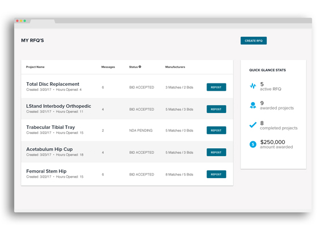Sort by Project Name column header
Image resolution: width=329 pixels, height=231 pixels.
[x=35, y=67]
